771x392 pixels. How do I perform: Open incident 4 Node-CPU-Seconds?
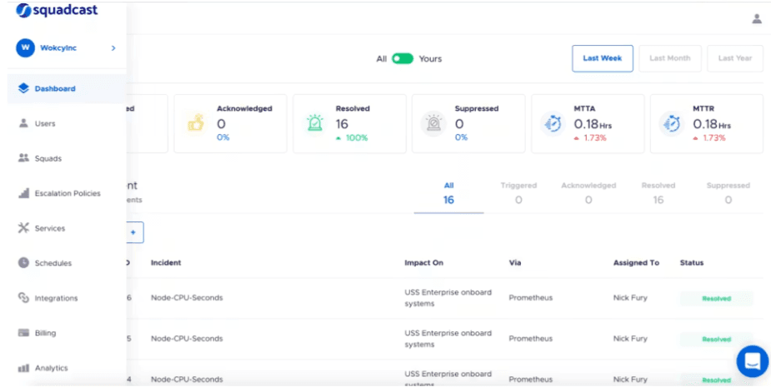[187, 380]
